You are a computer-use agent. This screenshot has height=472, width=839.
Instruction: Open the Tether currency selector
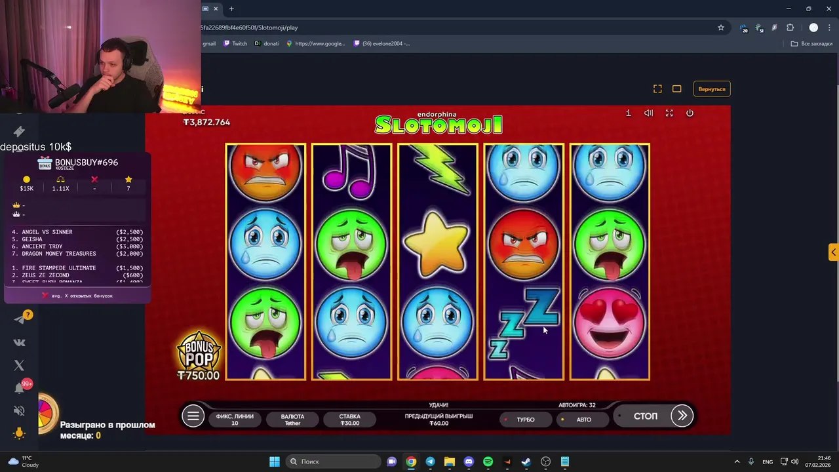point(292,420)
